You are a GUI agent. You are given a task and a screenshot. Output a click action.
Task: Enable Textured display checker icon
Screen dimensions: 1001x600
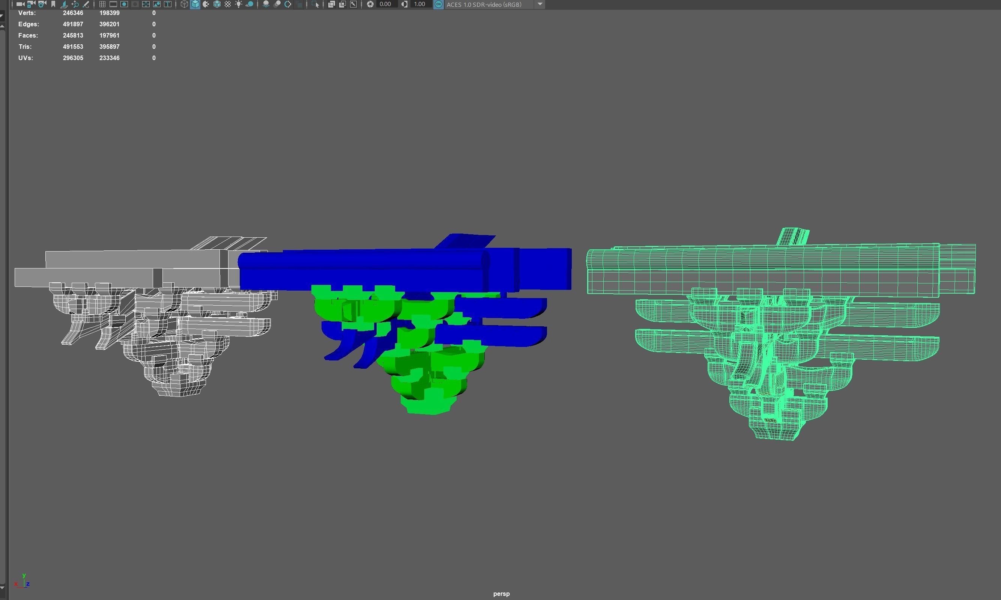228,5
